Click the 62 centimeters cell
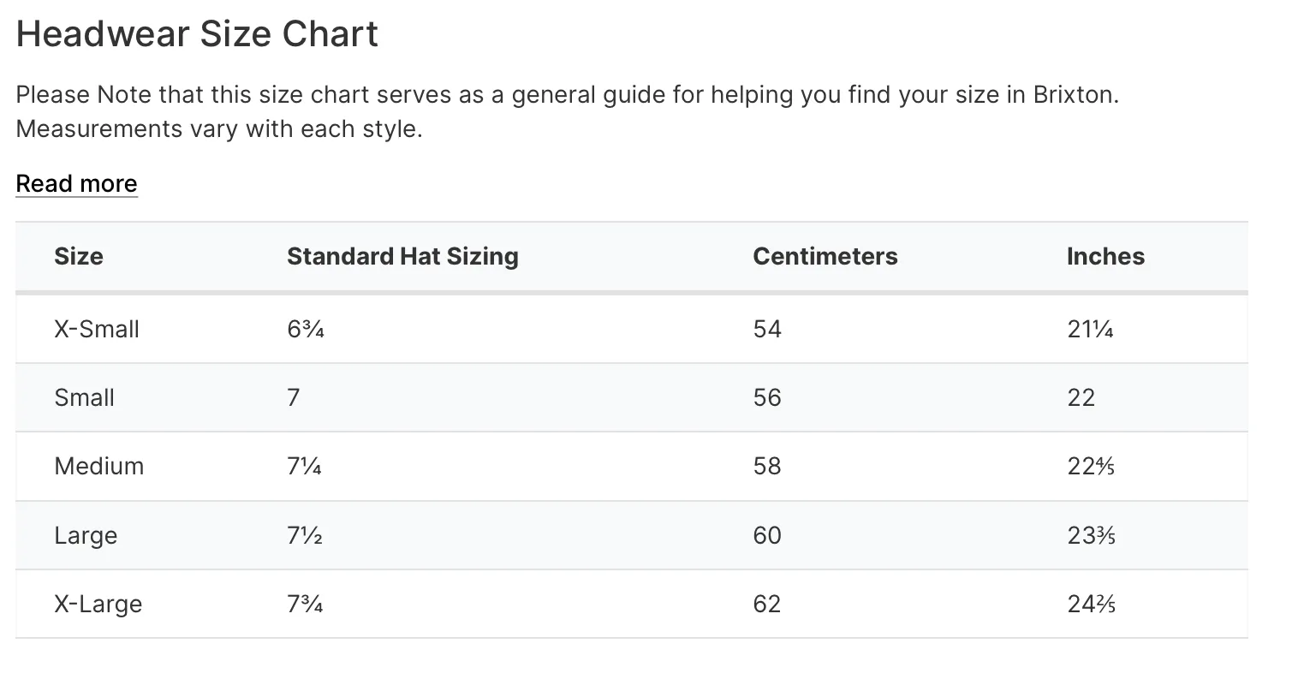The height and width of the screenshot is (697, 1298). pyautogui.click(x=767, y=604)
